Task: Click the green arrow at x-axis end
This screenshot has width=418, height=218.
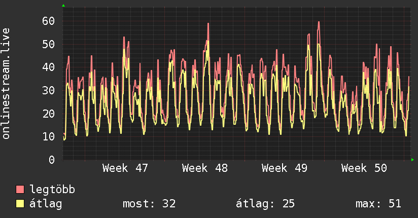Action: click(412, 160)
